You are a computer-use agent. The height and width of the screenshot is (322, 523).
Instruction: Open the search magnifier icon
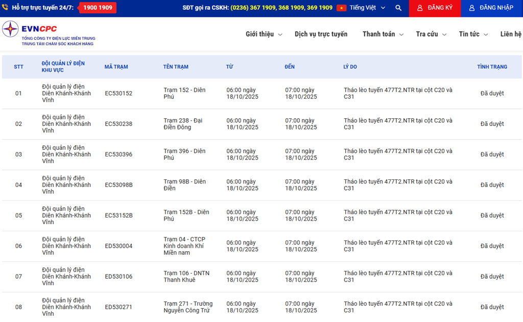pos(398,8)
